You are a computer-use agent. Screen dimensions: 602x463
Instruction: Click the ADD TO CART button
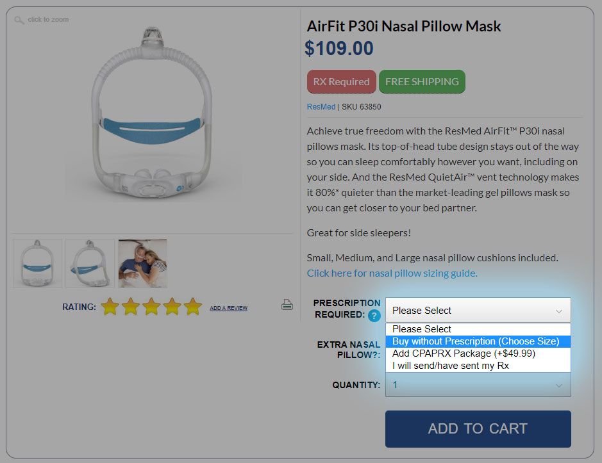[478, 429]
